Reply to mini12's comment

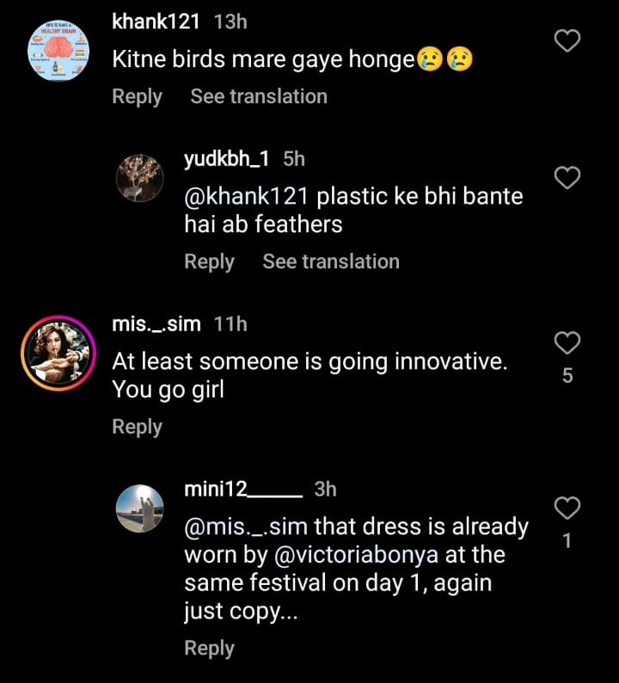coord(209,648)
